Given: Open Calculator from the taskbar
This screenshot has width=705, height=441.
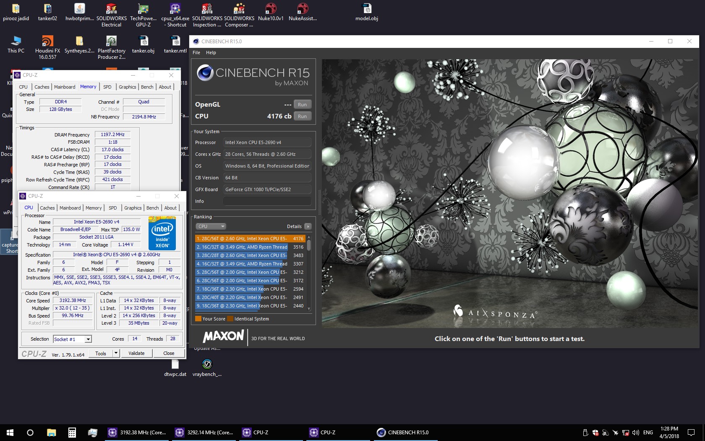Looking at the screenshot, I should pos(72,432).
